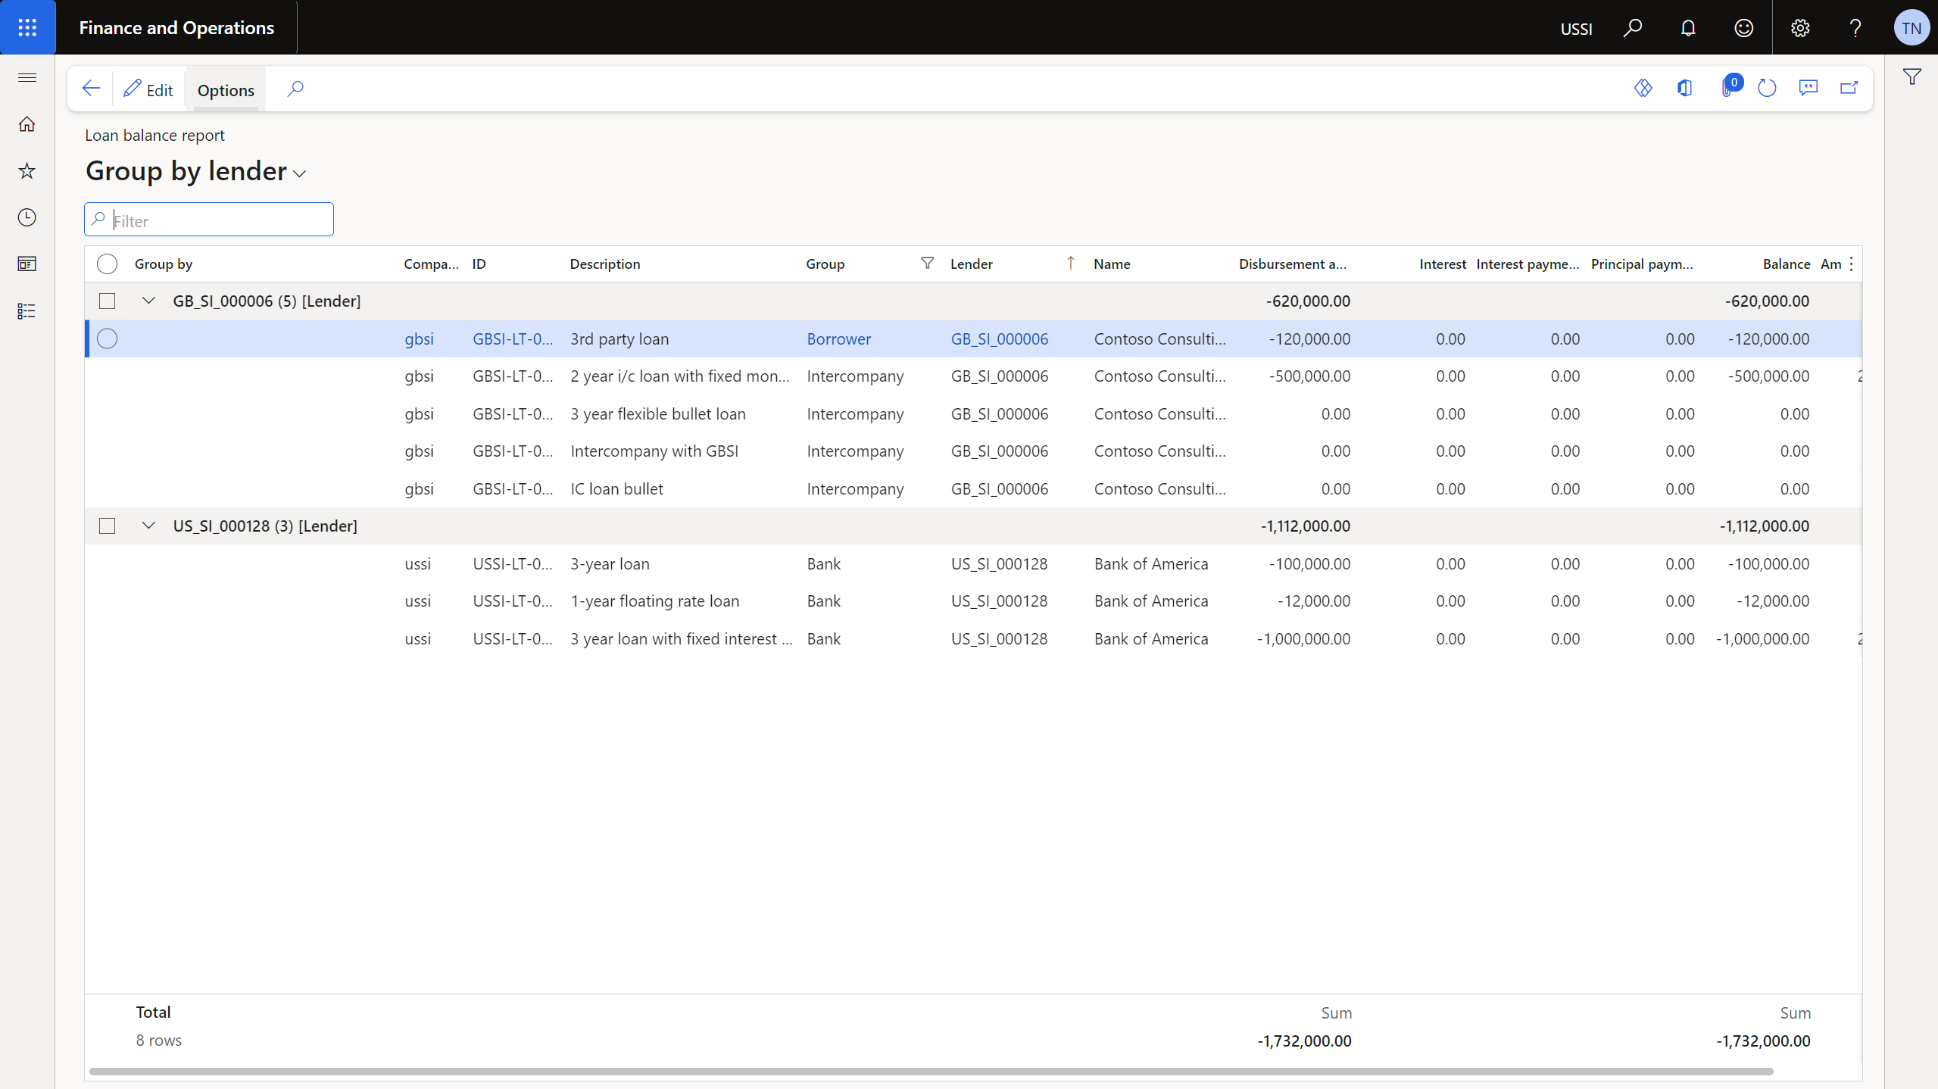This screenshot has width=1938, height=1089.
Task: Open the page in a new window
Action: (1848, 88)
